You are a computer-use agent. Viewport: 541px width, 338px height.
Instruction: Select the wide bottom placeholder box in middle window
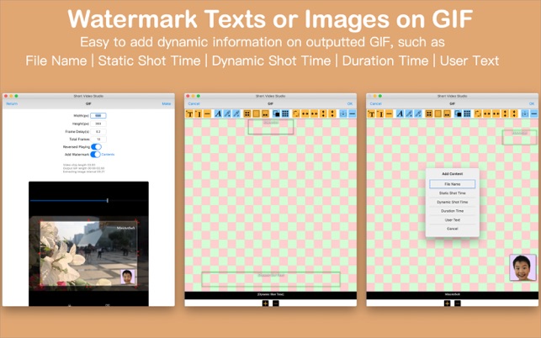(x=271, y=279)
